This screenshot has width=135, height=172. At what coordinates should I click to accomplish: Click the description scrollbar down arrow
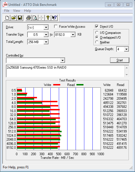click(x=127, y=75)
